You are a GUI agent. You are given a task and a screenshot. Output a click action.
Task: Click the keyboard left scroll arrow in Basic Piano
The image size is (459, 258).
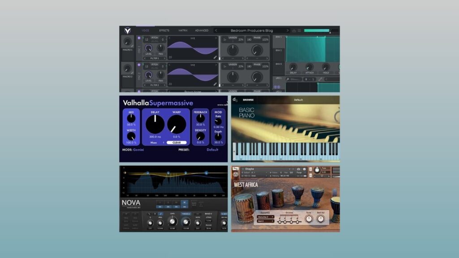(234, 151)
